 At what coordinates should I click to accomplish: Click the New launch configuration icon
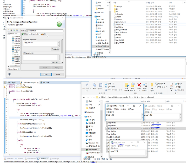tap(9, 30)
